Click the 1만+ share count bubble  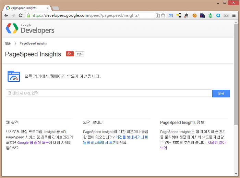[x=80, y=54]
